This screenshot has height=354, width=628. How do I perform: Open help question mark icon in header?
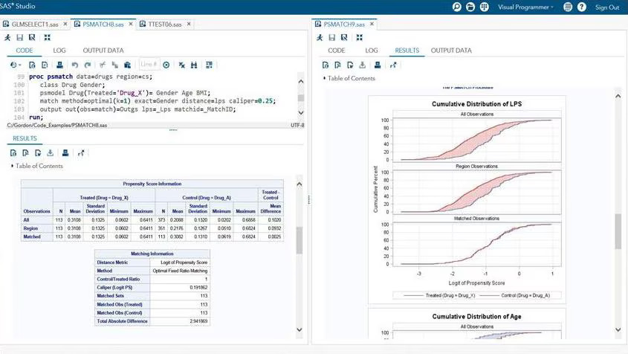point(581,7)
